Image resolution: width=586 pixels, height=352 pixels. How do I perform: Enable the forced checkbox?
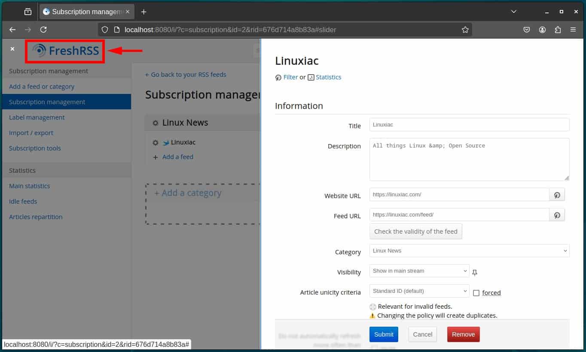point(476,293)
